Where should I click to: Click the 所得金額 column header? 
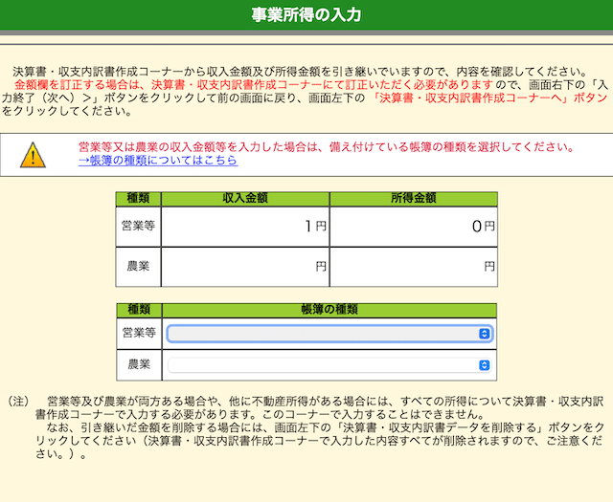[414, 198]
